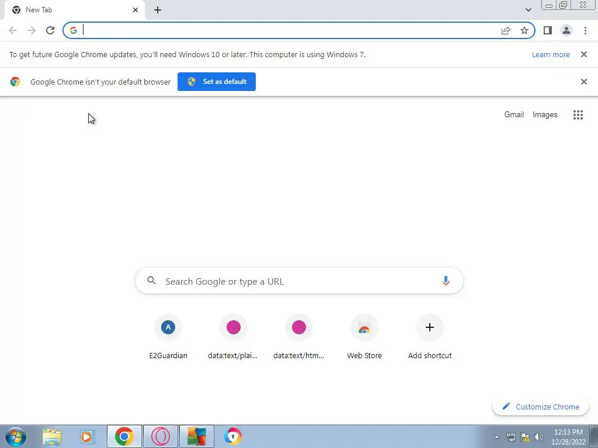
Task: Open the Gmail link
Action: coord(514,115)
